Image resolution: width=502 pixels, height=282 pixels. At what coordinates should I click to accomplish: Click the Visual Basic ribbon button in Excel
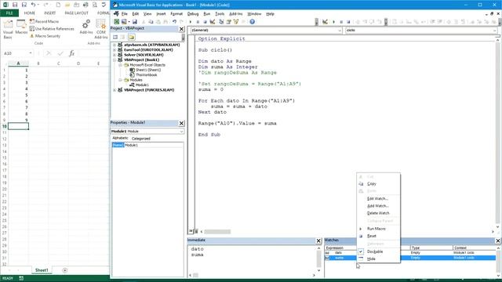pyautogui.click(x=8, y=29)
